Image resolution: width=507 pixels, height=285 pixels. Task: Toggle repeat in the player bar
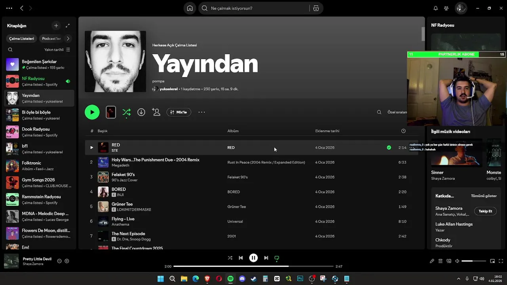click(277, 258)
